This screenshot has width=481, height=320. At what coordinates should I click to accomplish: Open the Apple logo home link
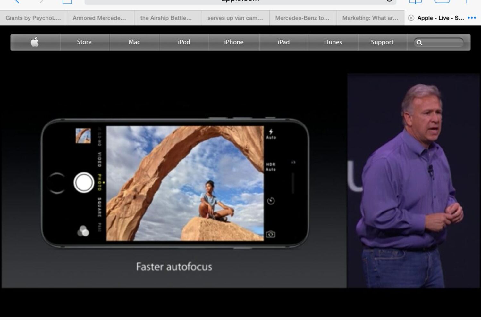point(35,42)
